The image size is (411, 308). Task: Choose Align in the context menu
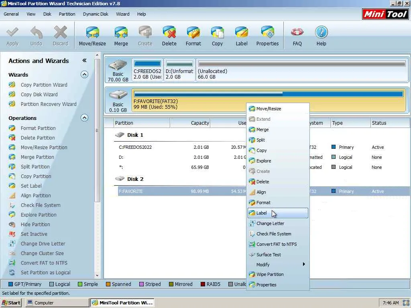[x=278, y=192]
